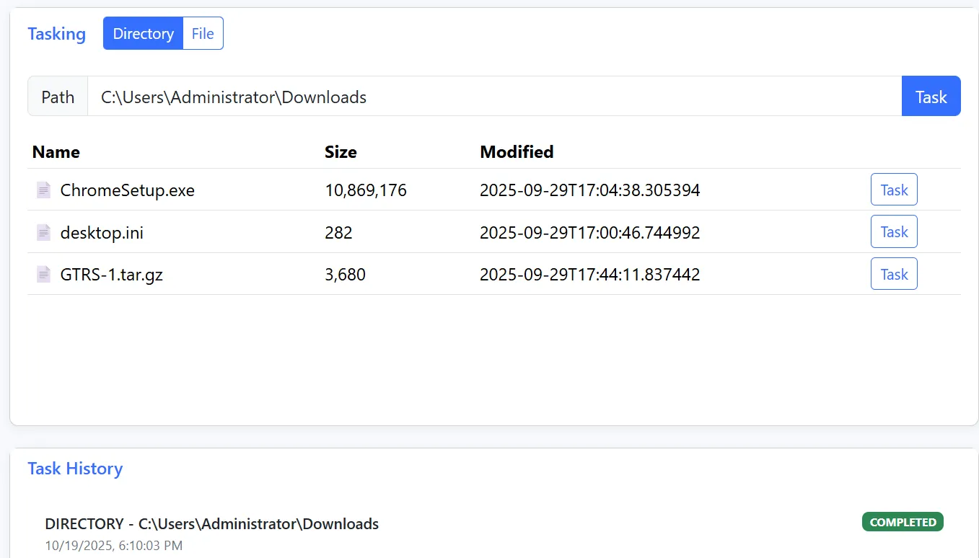This screenshot has width=979, height=558.
Task: Select the ChromeSetup.exe file name
Action: tap(128, 190)
